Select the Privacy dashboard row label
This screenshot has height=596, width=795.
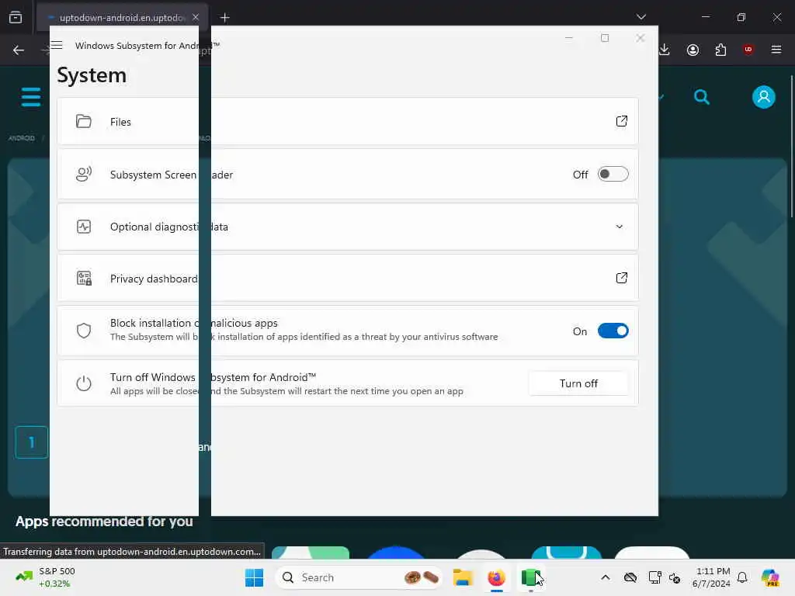tap(154, 279)
